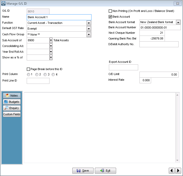Click the G/L ID field 8010
The width and height of the screenshot is (183, 176).
[38, 11]
